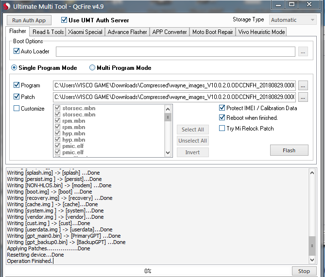Click the 0% progress bar

pos(148,271)
